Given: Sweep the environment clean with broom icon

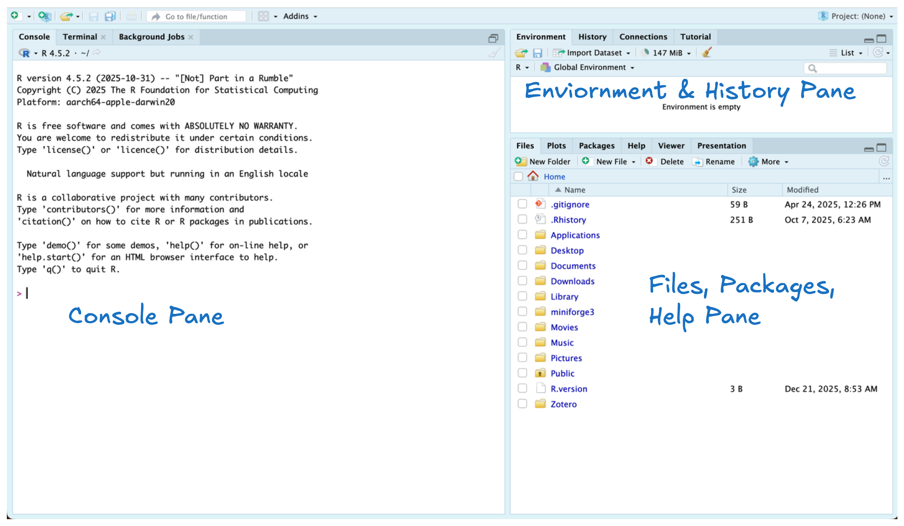Looking at the screenshot, I should (x=706, y=52).
